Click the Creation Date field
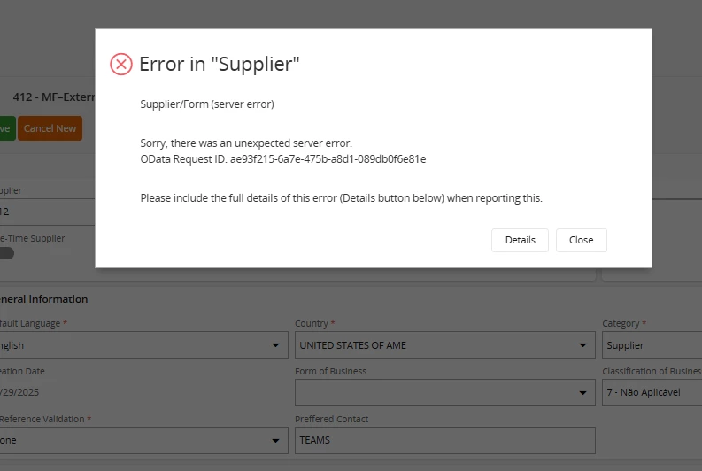 (x=19, y=392)
